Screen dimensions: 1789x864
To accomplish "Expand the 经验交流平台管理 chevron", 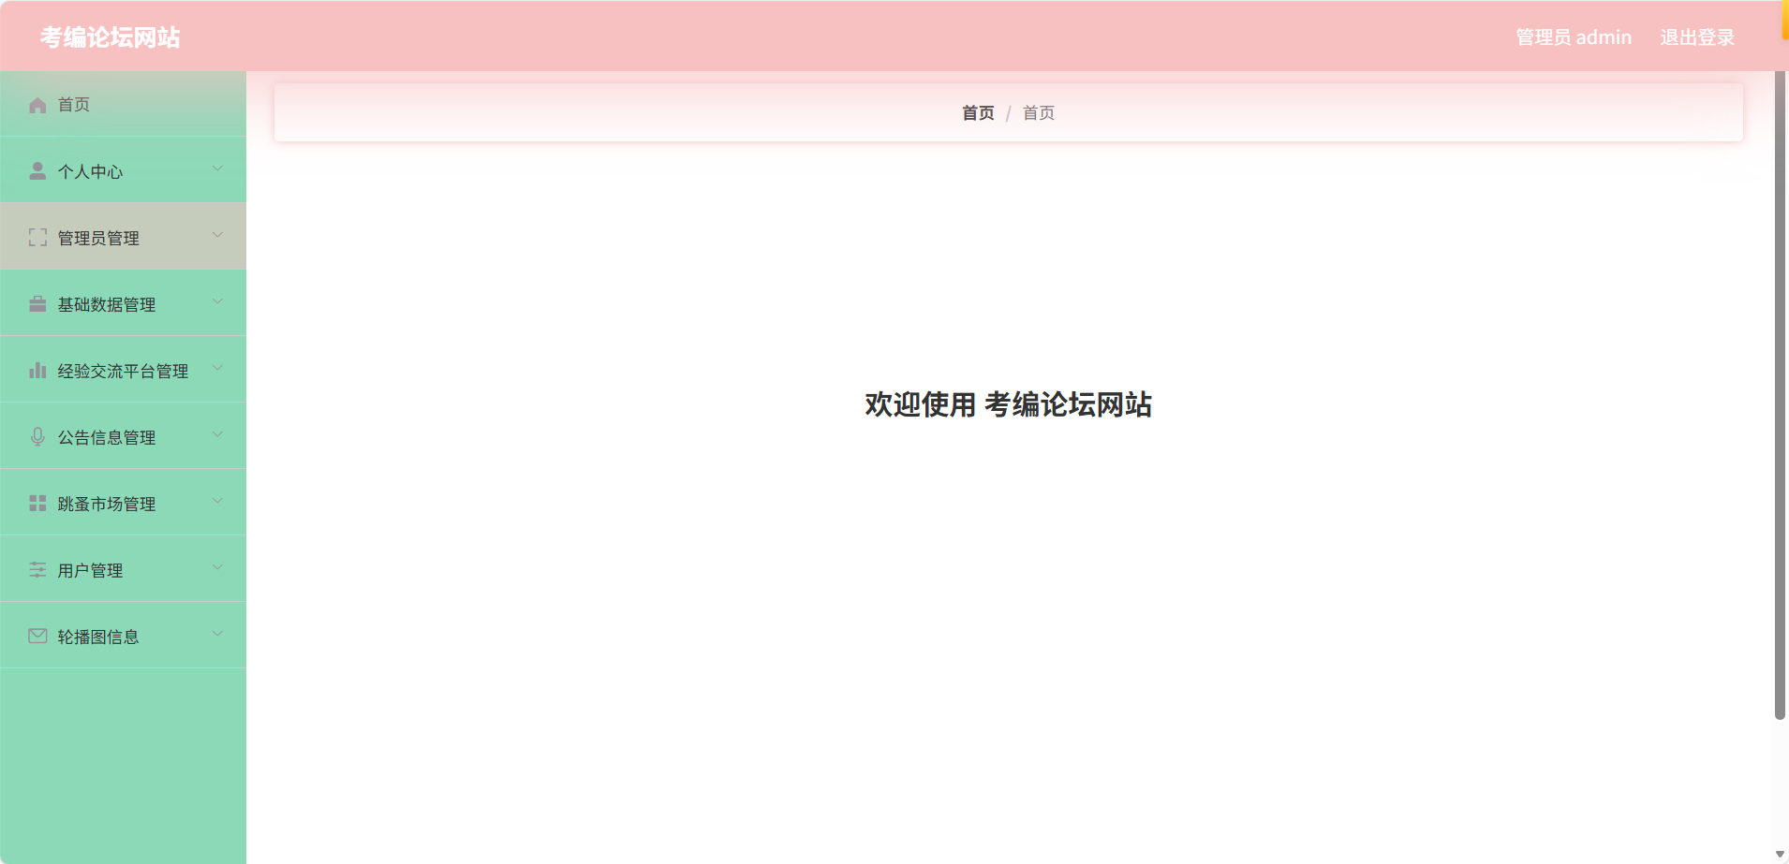I will pos(217,368).
